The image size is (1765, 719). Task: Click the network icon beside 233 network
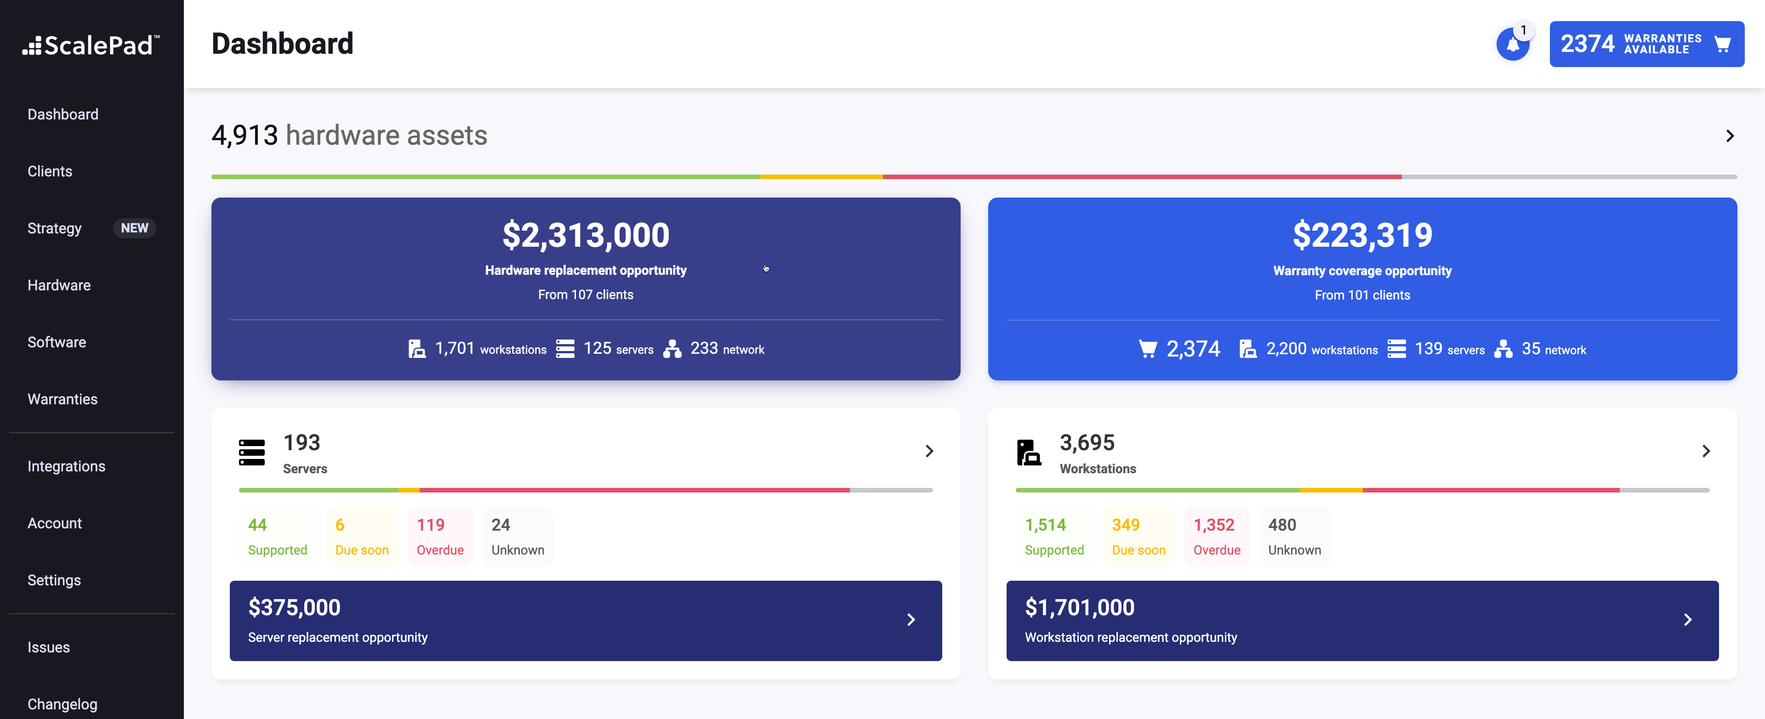coord(672,349)
